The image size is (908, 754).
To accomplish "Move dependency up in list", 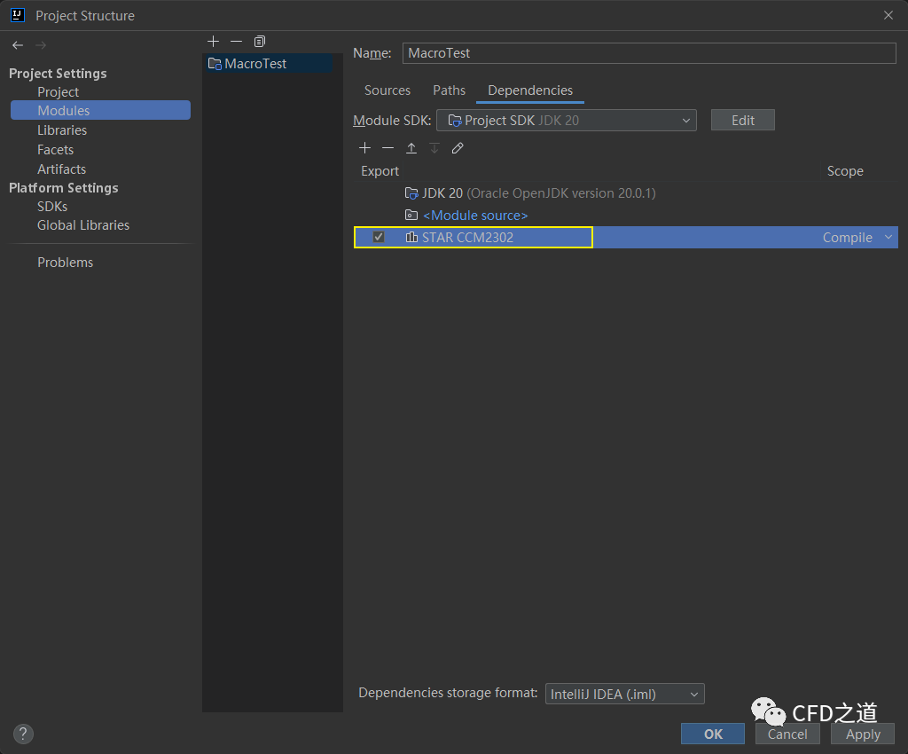I will tap(411, 148).
